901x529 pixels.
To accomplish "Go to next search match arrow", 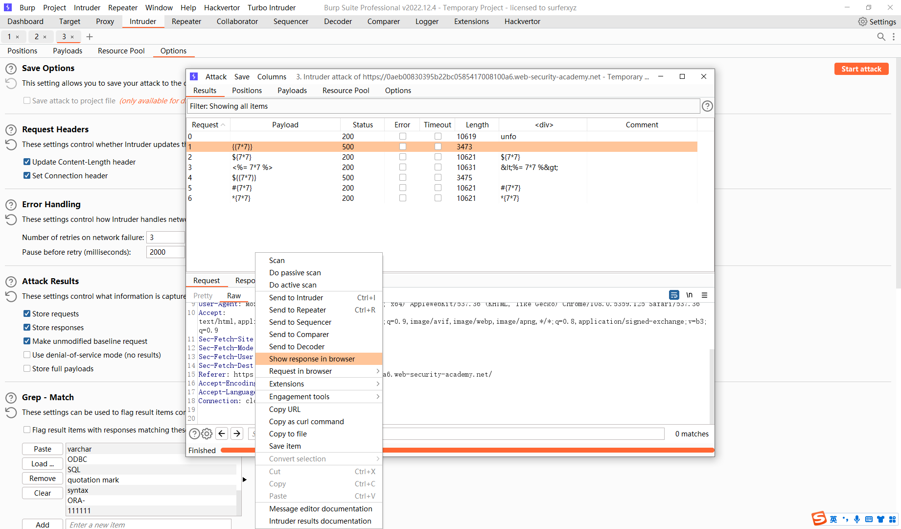I will click(x=237, y=433).
